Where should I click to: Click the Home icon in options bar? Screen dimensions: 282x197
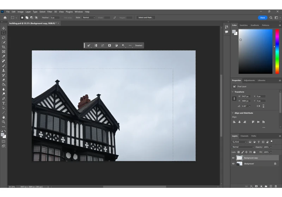[x=5, y=18]
